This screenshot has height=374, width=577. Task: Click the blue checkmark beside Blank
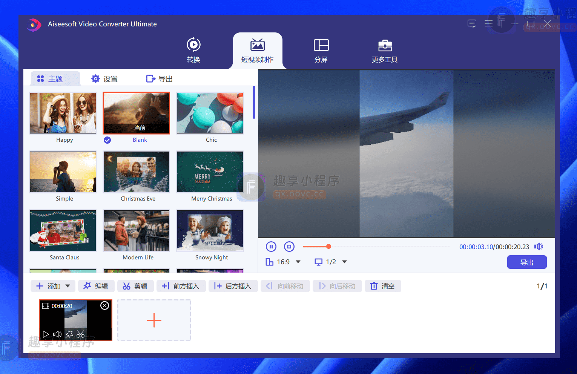point(107,140)
